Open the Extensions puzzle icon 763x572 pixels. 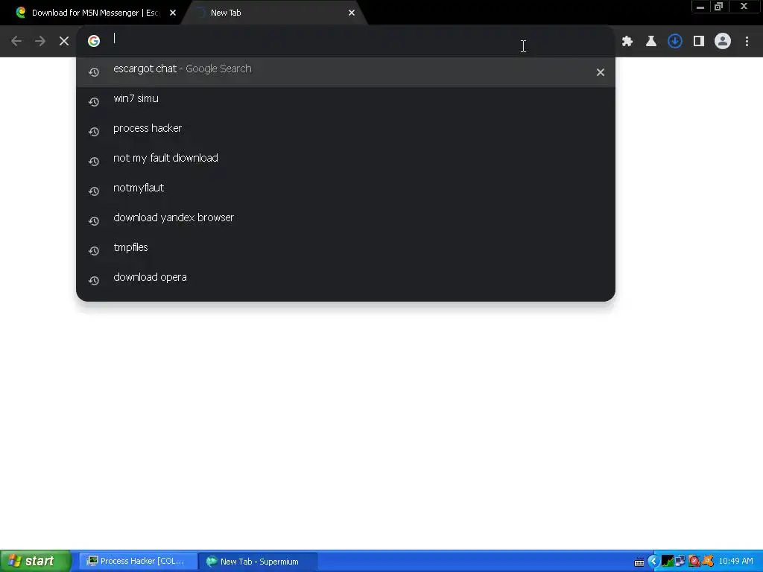[627, 42]
